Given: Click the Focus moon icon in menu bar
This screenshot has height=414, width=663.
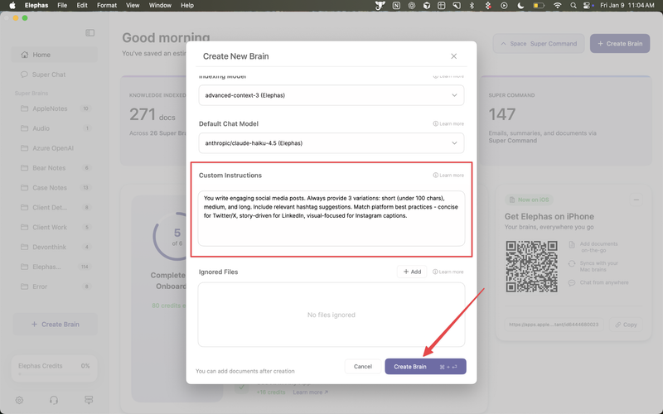Looking at the screenshot, I should [x=520, y=6].
